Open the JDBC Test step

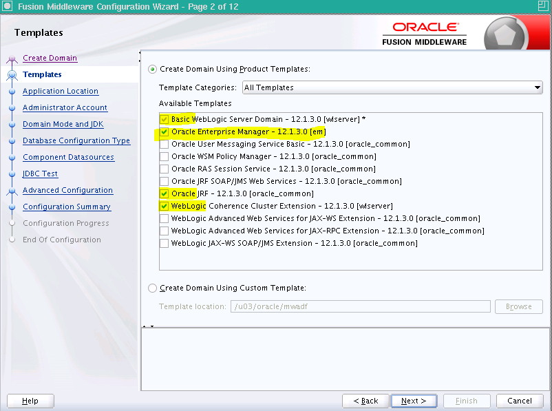tap(40, 174)
